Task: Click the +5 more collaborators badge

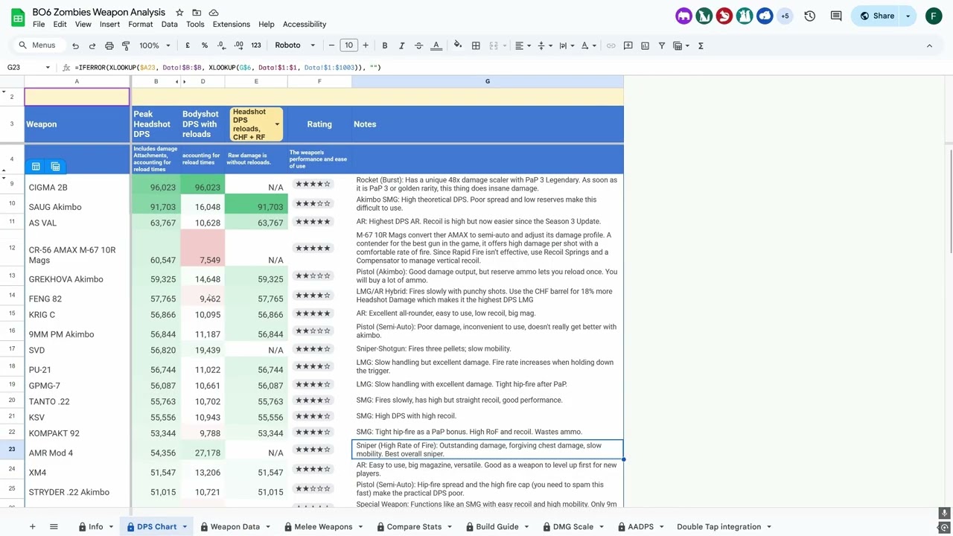Action: (785, 16)
